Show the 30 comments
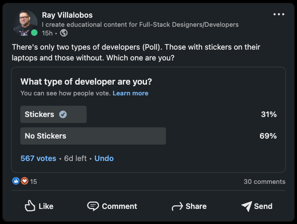Screen dimensions: 297x224 point(264,182)
